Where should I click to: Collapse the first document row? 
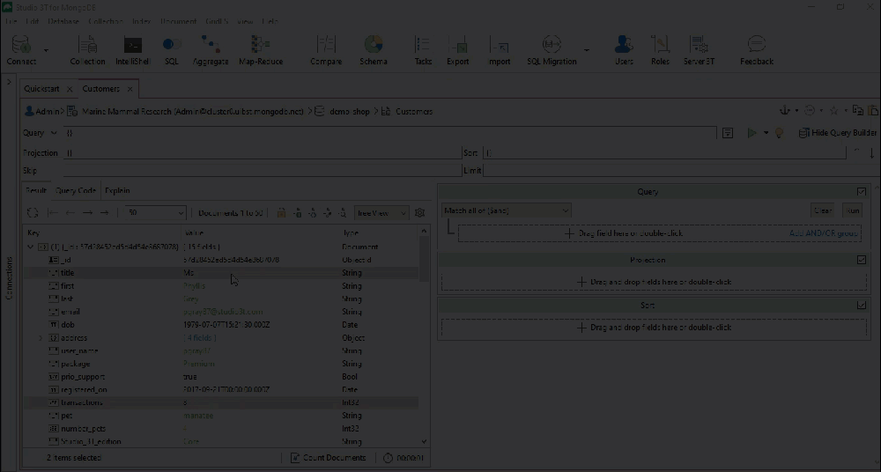(x=30, y=247)
